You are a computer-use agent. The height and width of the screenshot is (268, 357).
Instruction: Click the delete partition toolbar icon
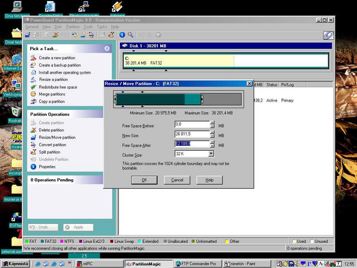click(x=55, y=35)
